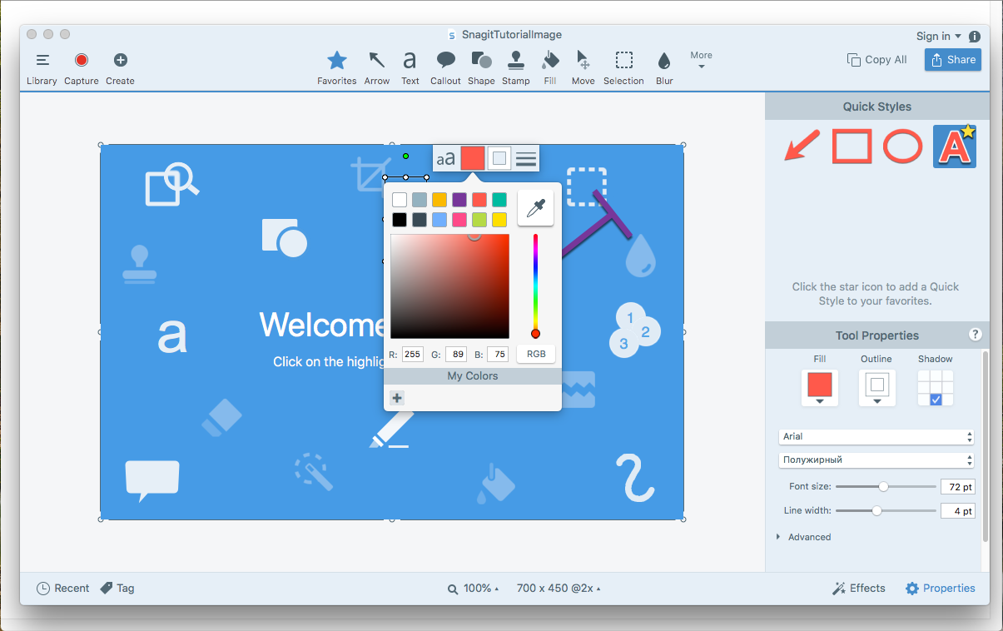Start a new Capture

pos(82,68)
